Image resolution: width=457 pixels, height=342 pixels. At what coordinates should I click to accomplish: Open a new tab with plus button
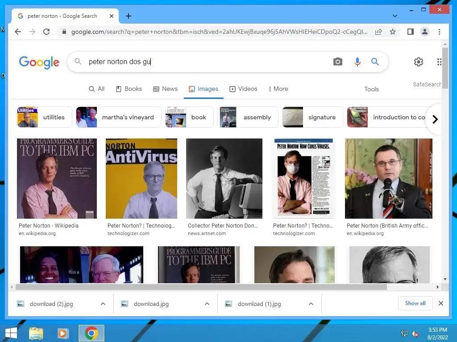[128, 16]
